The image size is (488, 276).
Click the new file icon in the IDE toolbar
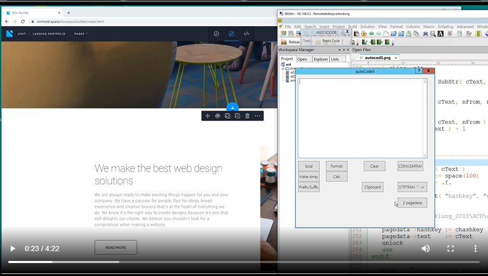pos(386,34)
